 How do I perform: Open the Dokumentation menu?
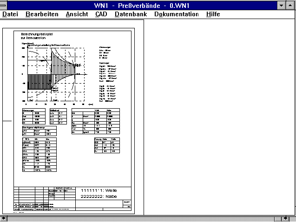point(176,14)
